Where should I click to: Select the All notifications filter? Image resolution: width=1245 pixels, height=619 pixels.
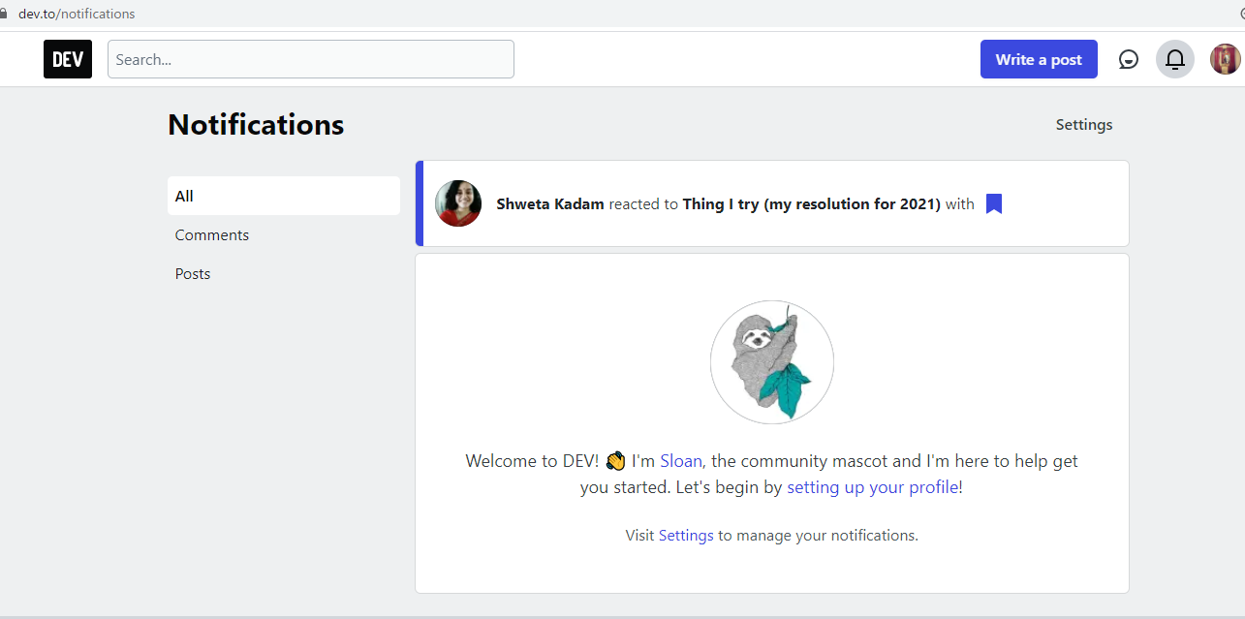coord(283,196)
